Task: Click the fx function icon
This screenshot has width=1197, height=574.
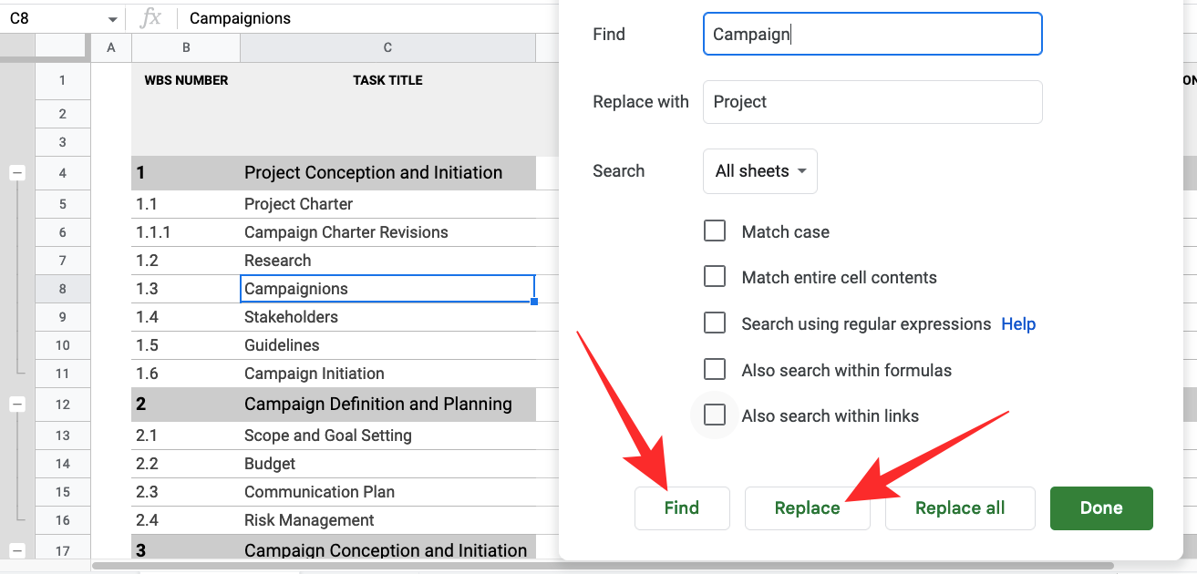Action: pos(151,18)
